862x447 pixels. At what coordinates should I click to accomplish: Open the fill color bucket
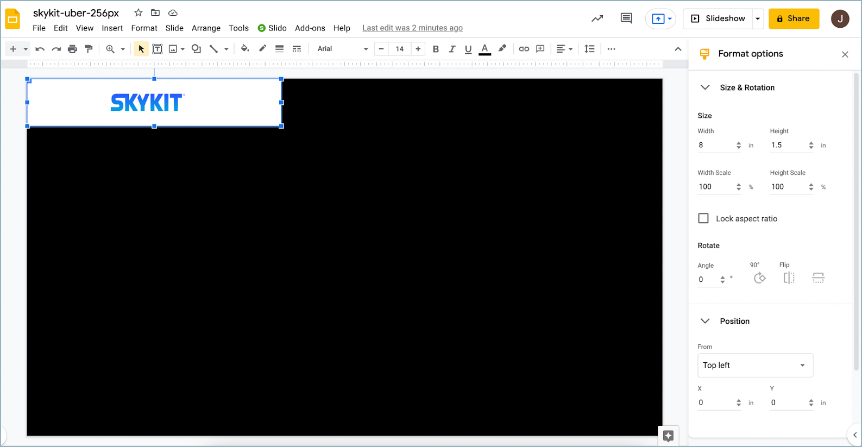point(245,48)
